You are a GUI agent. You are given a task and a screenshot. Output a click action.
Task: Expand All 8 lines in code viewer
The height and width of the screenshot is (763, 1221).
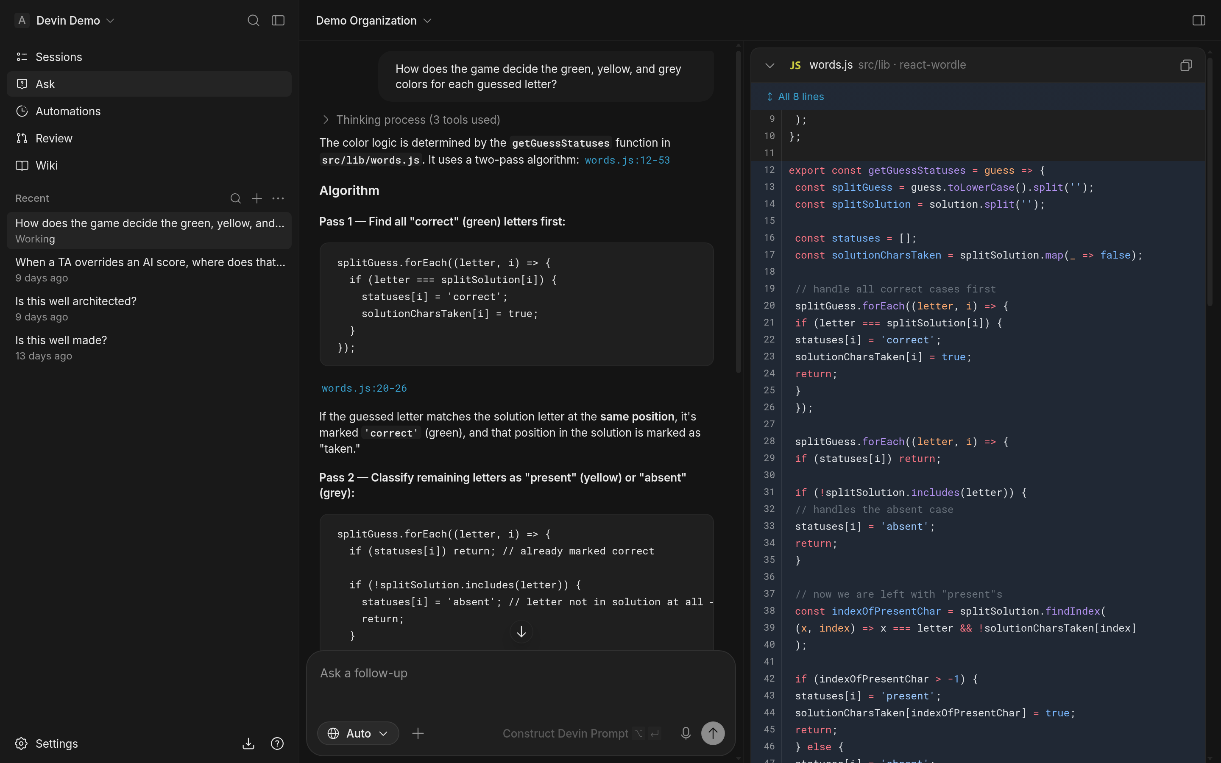coord(795,96)
